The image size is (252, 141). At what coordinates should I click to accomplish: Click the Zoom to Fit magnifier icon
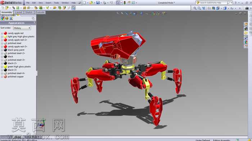pos(195,8)
